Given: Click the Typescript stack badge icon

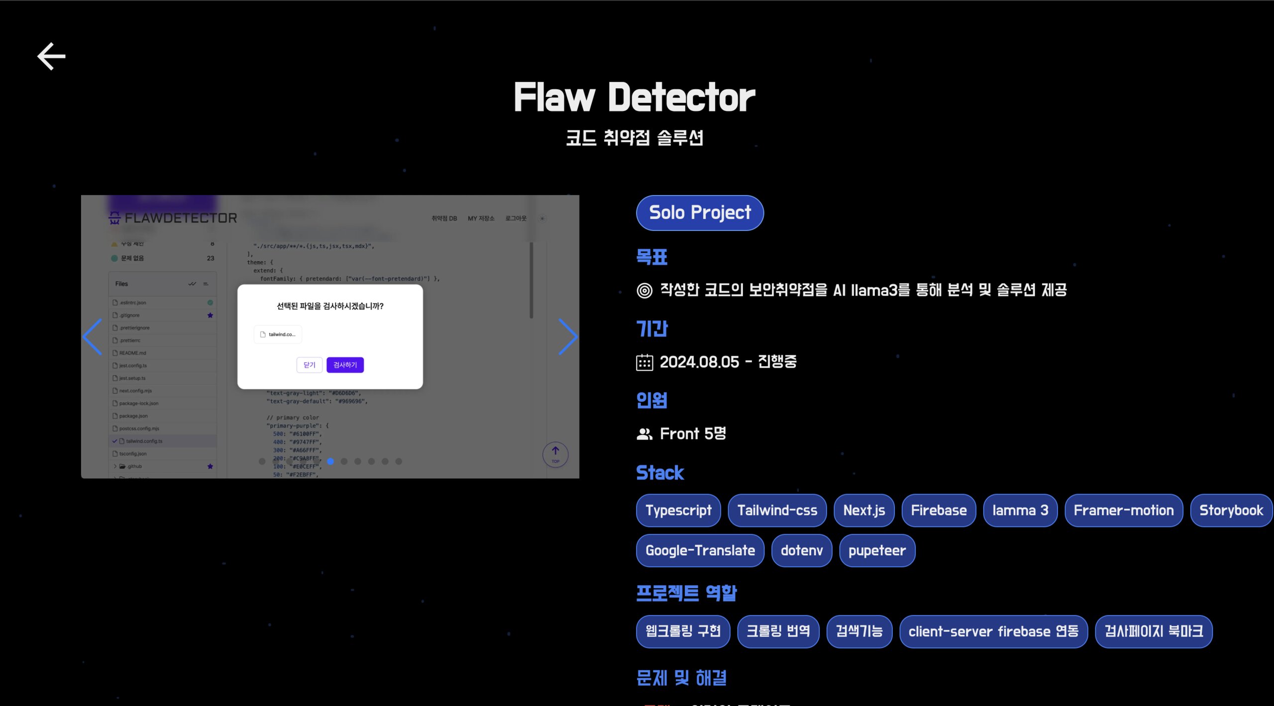Looking at the screenshot, I should pyautogui.click(x=678, y=509).
